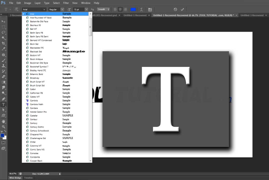Cancel the current text edit
Viewport: 269px width, 180px height.
[x=176, y=9]
